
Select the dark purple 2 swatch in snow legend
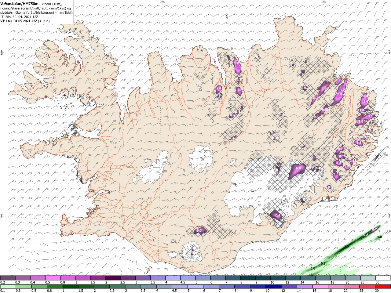pyautogui.click(x=113, y=278)
